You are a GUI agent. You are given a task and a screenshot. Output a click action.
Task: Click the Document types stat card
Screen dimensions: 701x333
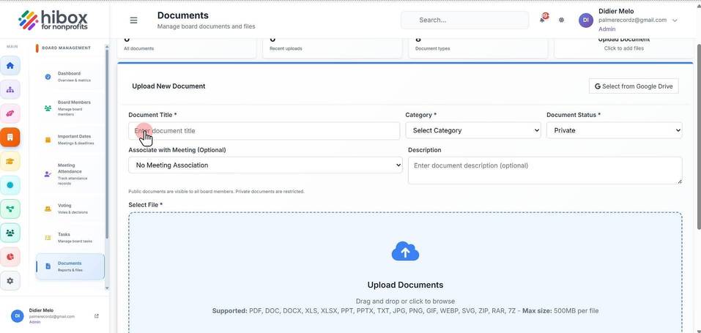[x=478, y=48]
